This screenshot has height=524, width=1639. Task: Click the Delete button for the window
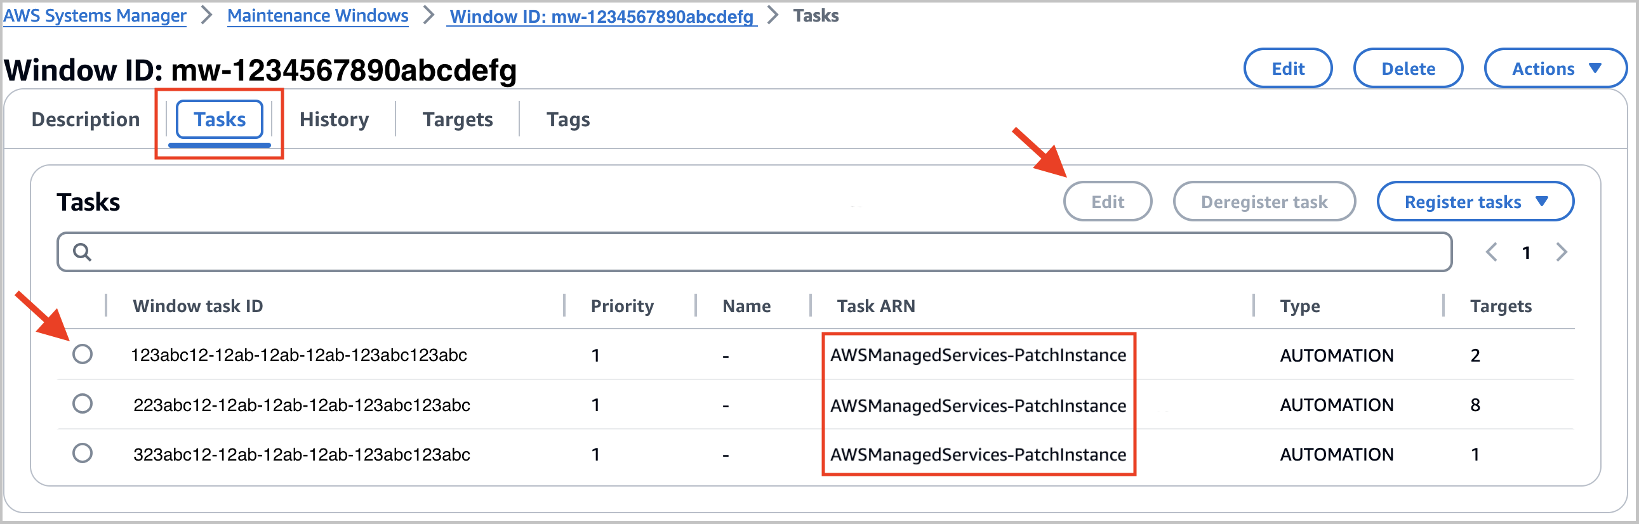coord(1407,69)
